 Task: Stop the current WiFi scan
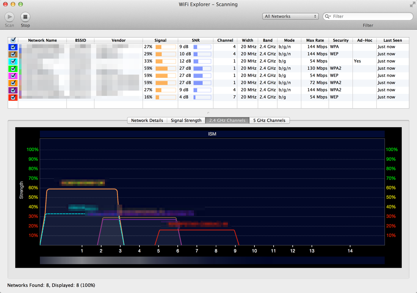25,17
